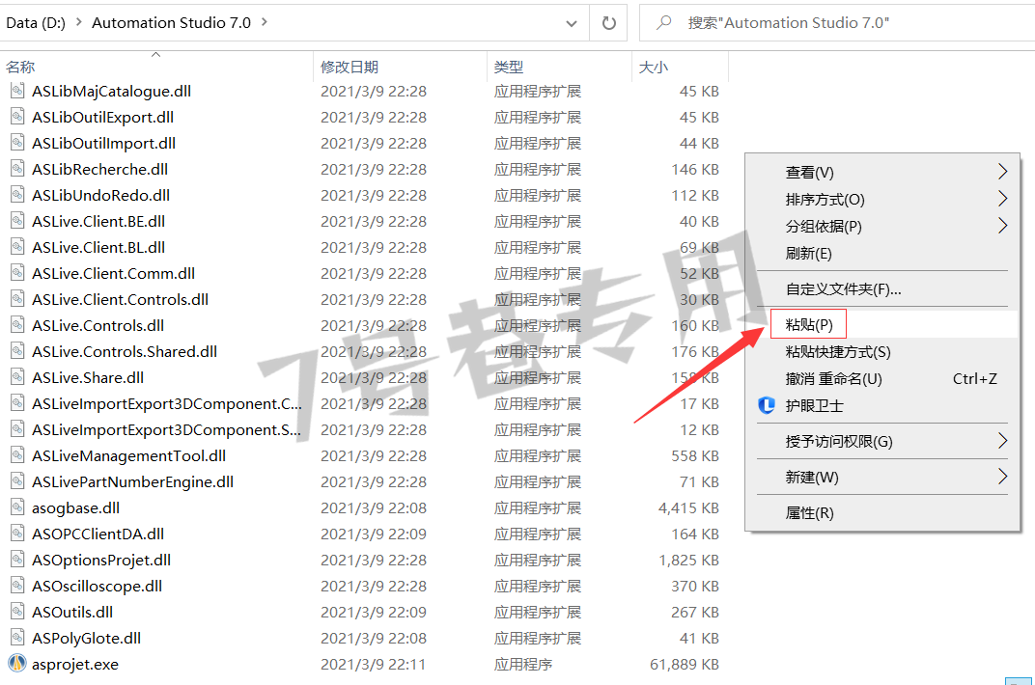Click the 应用程序 type cell for asprojet.exe

(x=522, y=664)
